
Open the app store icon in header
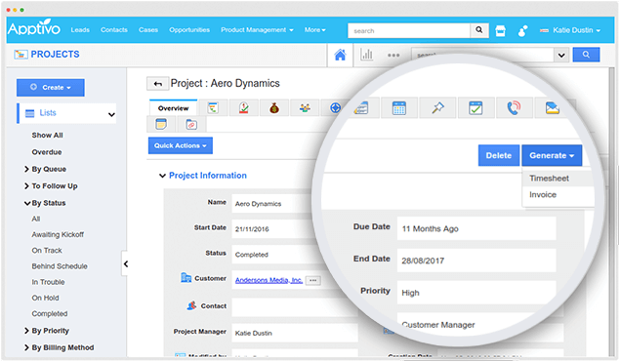click(500, 30)
